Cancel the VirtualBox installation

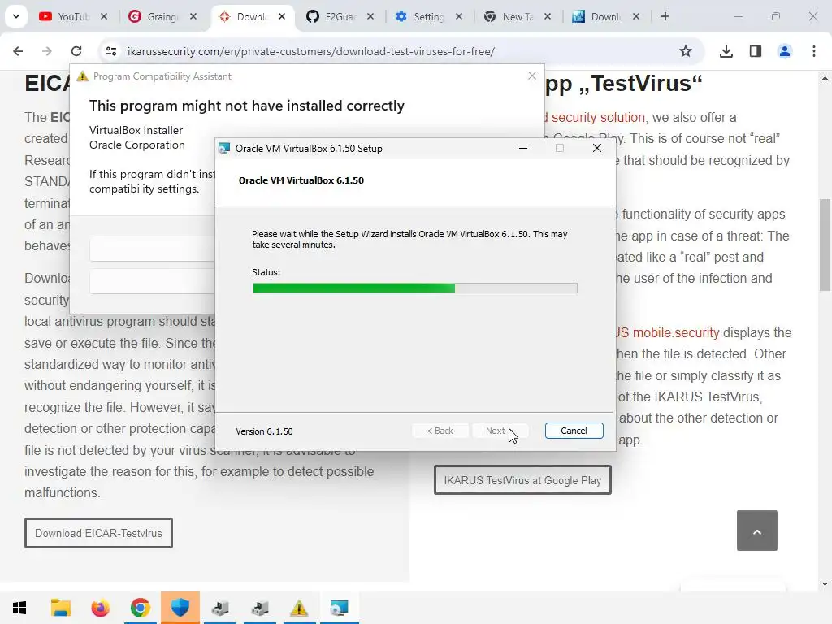pyautogui.click(x=574, y=431)
